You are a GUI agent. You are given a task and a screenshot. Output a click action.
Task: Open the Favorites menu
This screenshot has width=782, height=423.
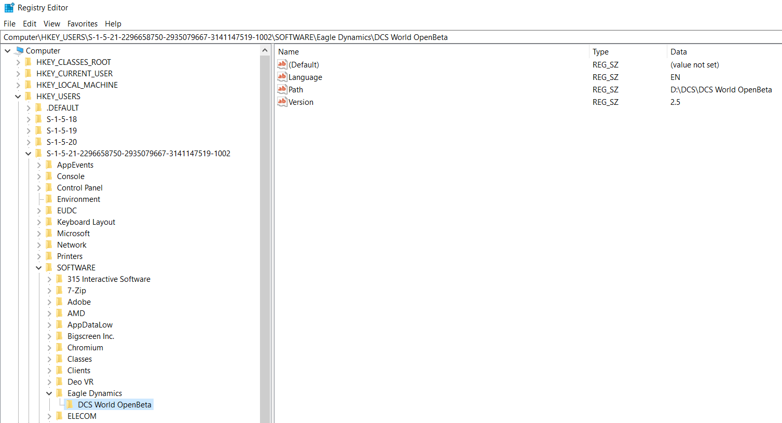click(x=83, y=24)
